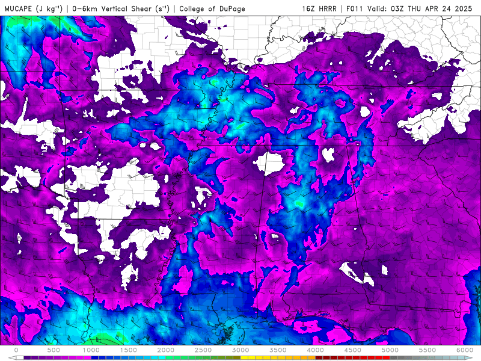The height and width of the screenshot is (361, 481).
Task: Click the '0' value on the color scale
Action: tap(16, 350)
